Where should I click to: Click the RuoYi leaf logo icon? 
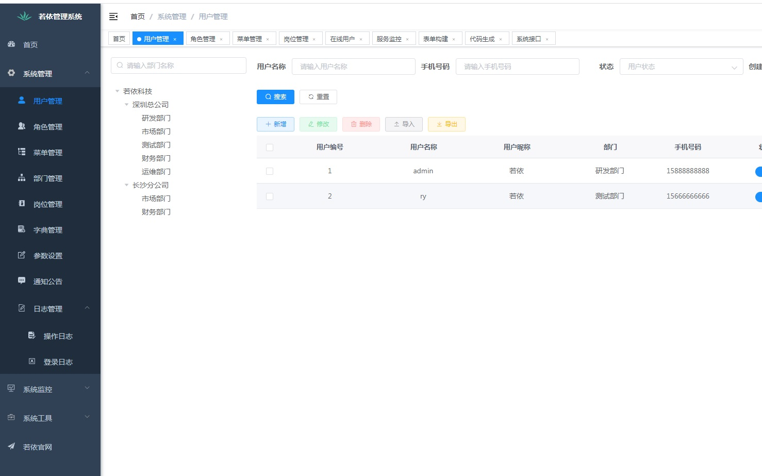coord(24,17)
